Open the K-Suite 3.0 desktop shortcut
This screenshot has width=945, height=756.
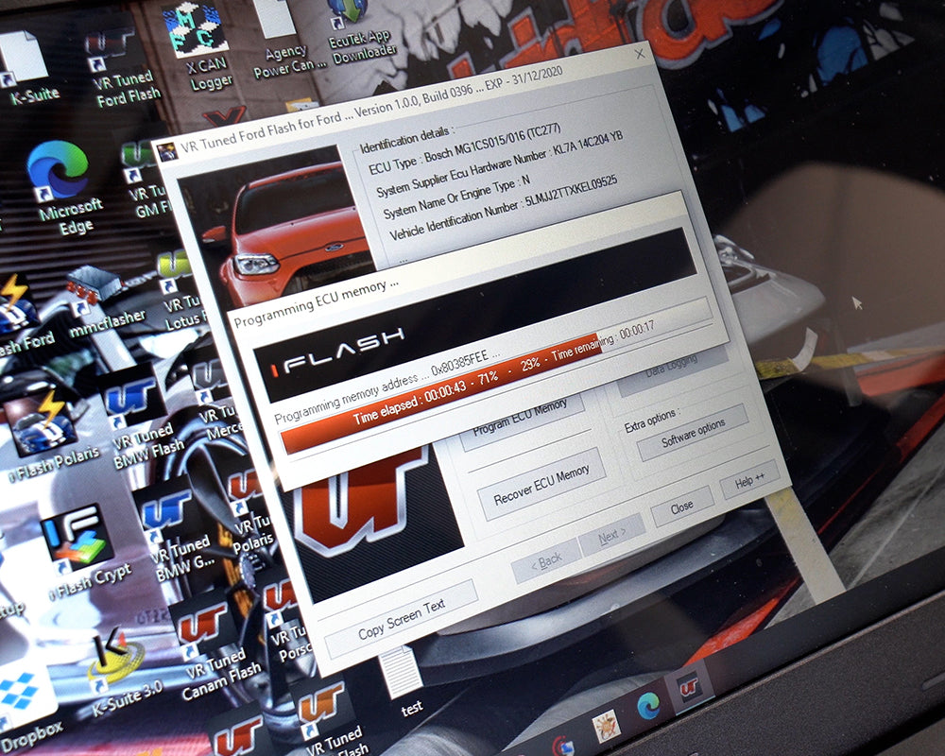[121, 672]
